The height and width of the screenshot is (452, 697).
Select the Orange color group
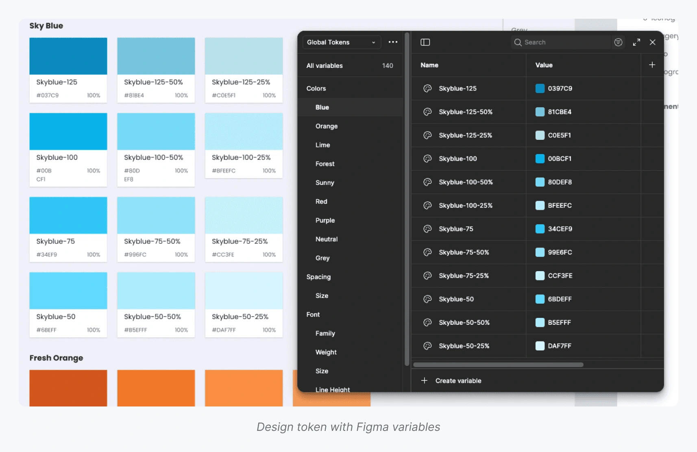pyautogui.click(x=327, y=126)
